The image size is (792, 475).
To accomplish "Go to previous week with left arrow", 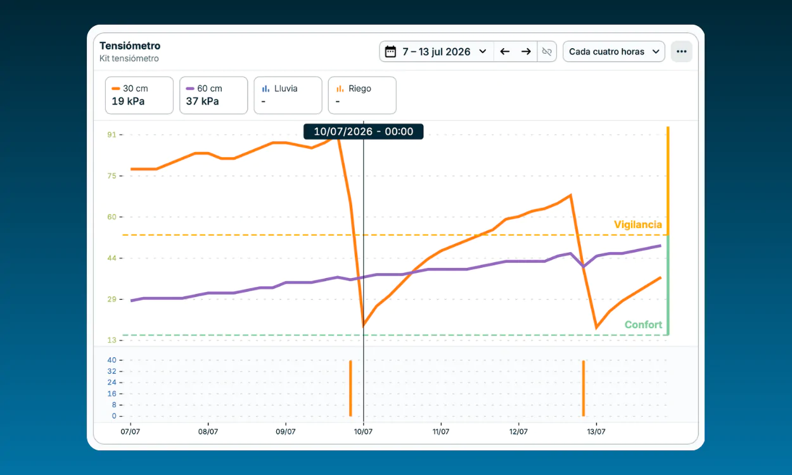I will (x=504, y=51).
